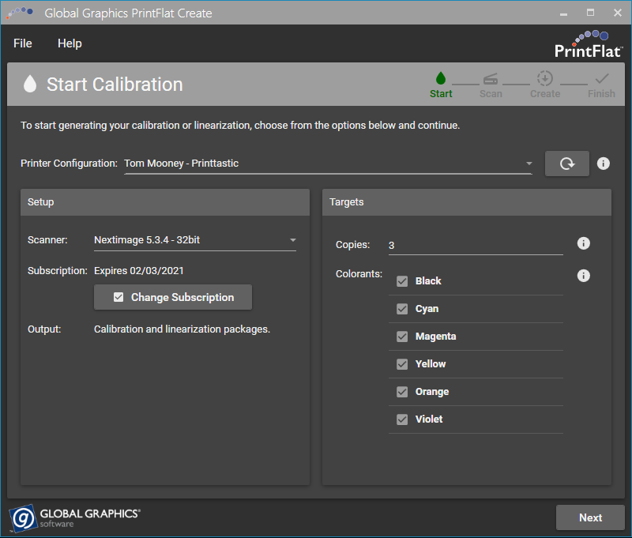View info about the printer configuration
The image size is (632, 538).
click(603, 163)
